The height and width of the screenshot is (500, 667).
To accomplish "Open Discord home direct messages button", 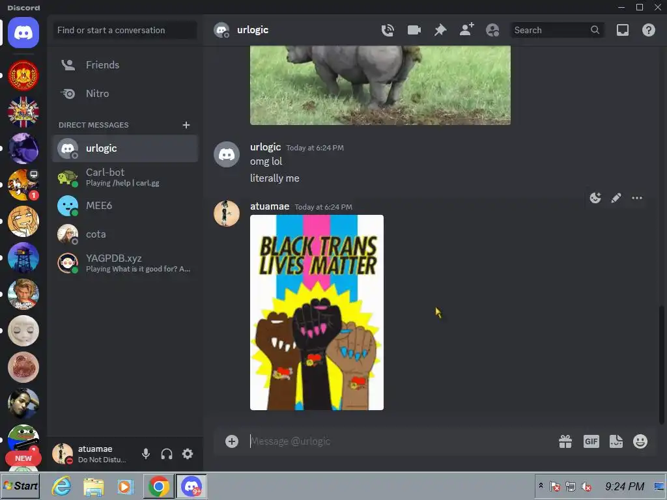I will point(23,33).
